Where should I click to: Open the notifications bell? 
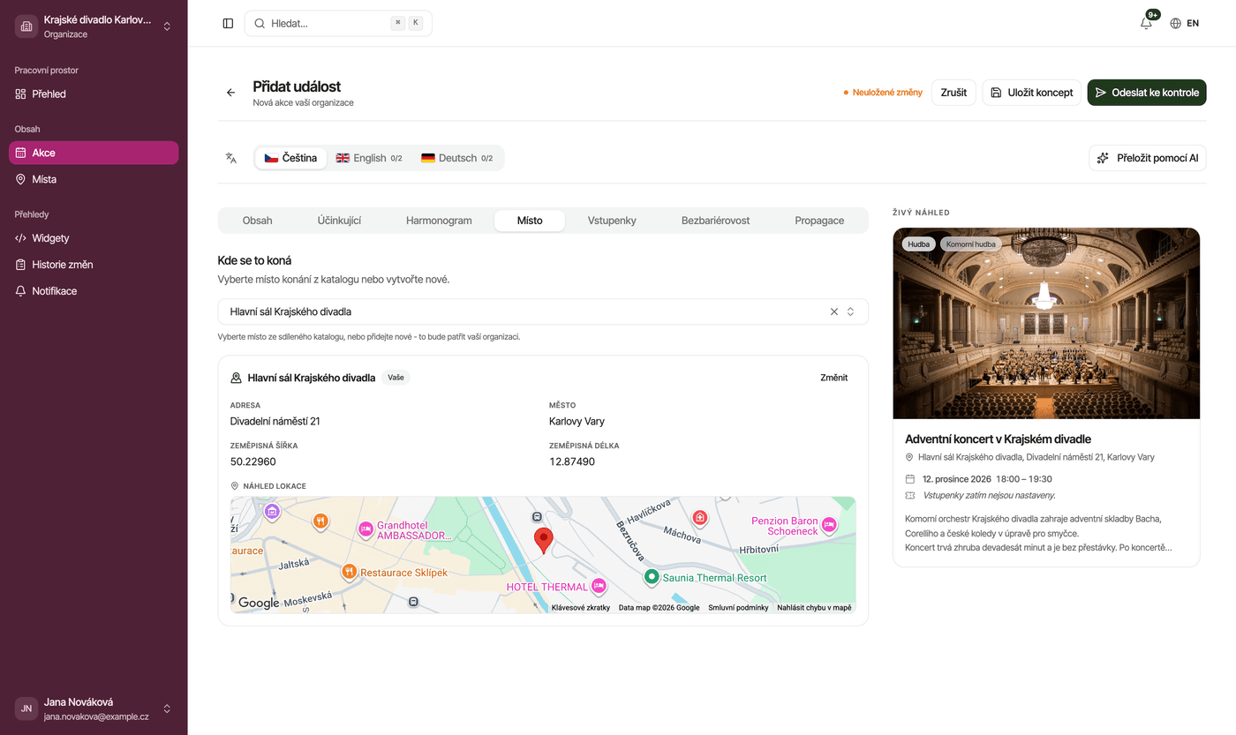point(1146,24)
